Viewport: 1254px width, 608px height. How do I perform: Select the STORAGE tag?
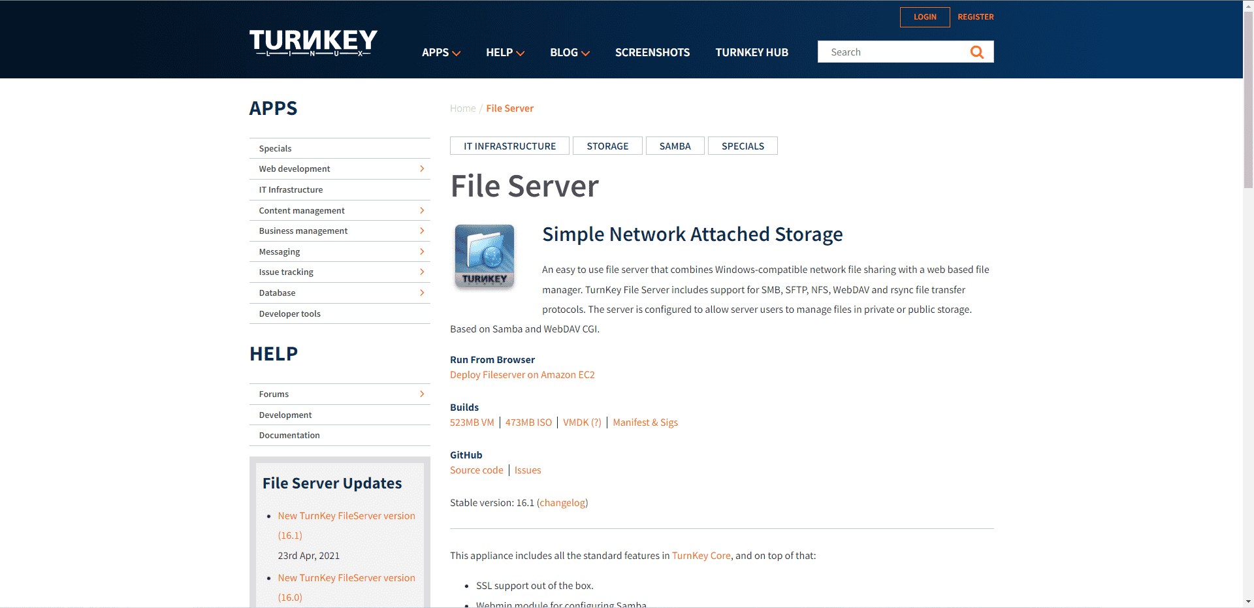click(x=607, y=146)
